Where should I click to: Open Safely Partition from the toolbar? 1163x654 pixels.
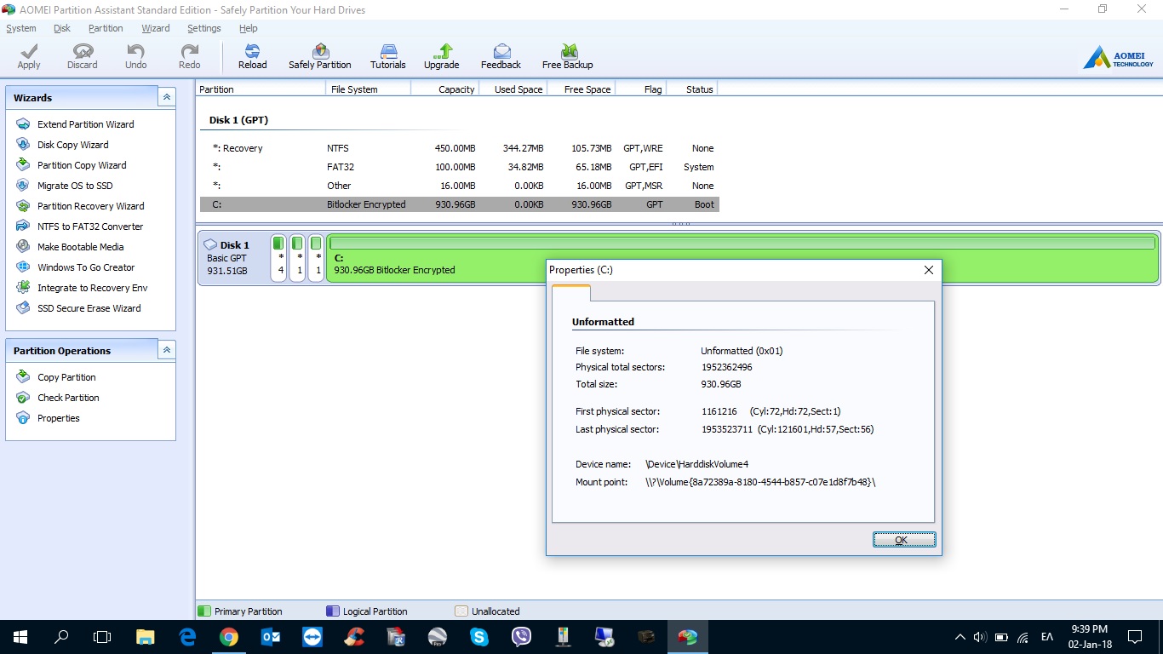(x=319, y=56)
